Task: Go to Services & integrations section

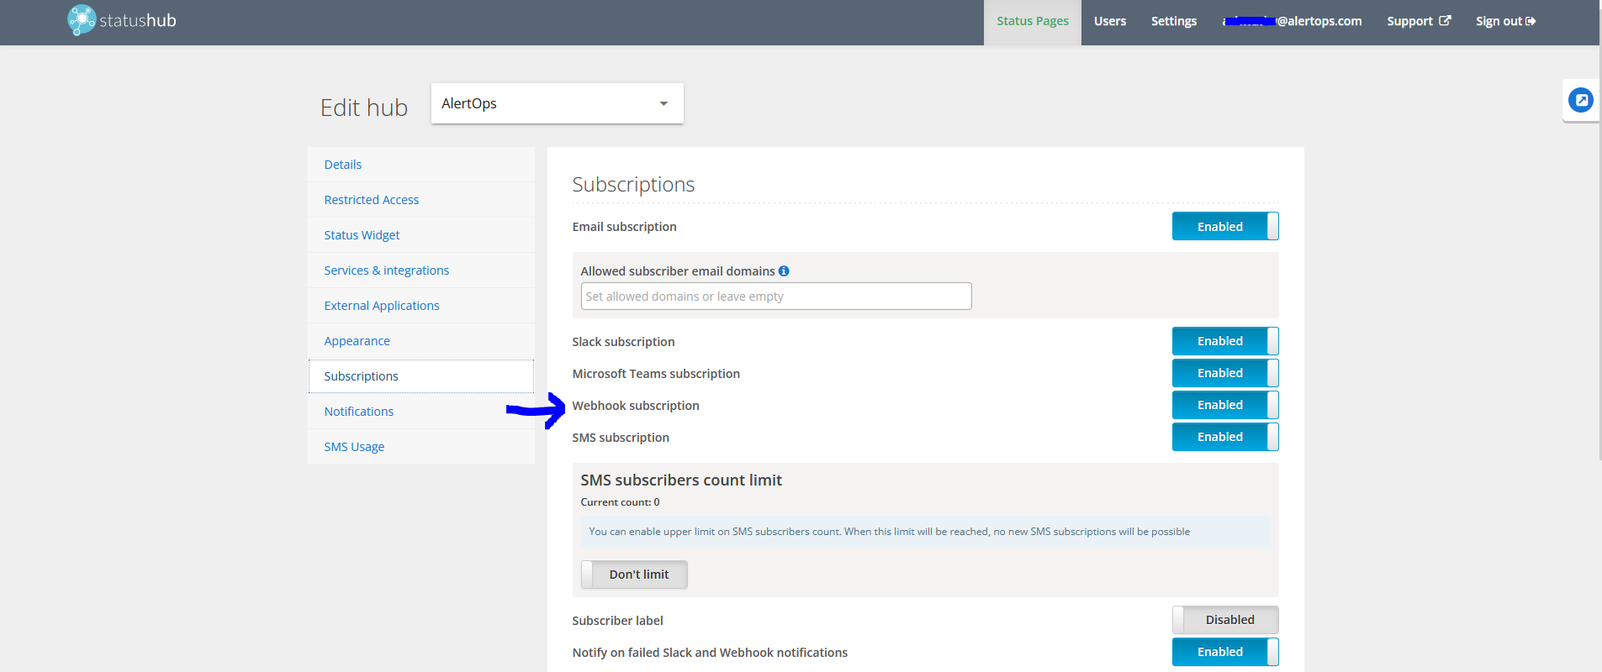Action: click(386, 270)
